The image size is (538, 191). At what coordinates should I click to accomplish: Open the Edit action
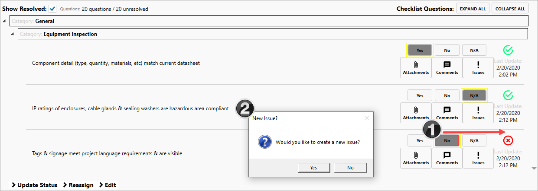pyautogui.click(x=108, y=185)
